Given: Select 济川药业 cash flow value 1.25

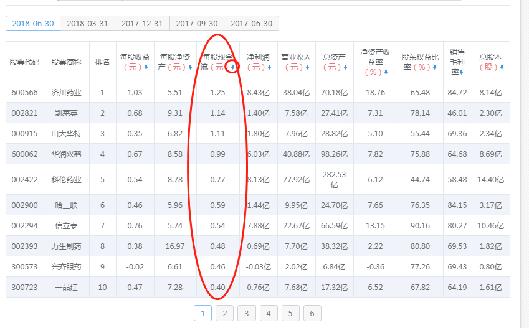Looking at the screenshot, I should tap(217, 92).
